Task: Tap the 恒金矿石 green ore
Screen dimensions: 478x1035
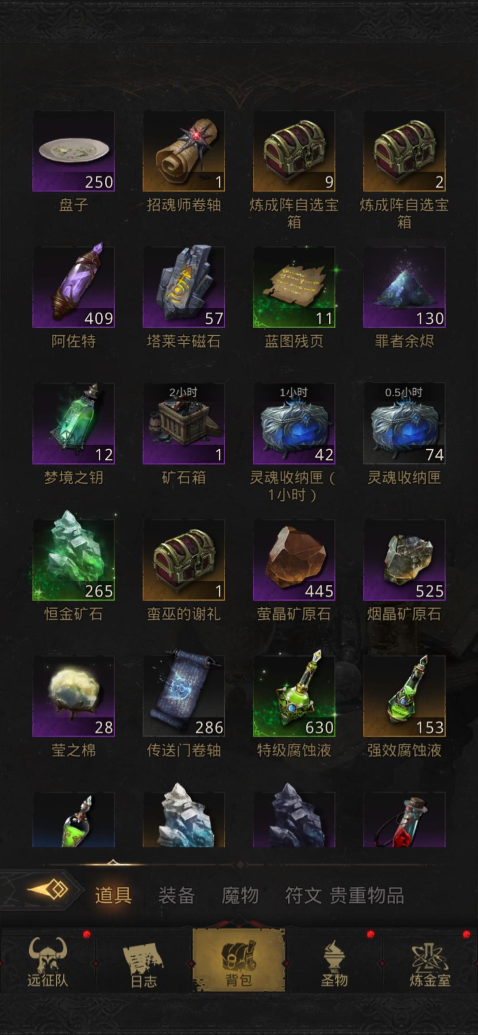Action: (x=73, y=560)
